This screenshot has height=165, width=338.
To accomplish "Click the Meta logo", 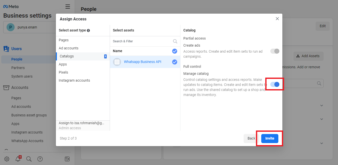I will (x=11, y=7).
